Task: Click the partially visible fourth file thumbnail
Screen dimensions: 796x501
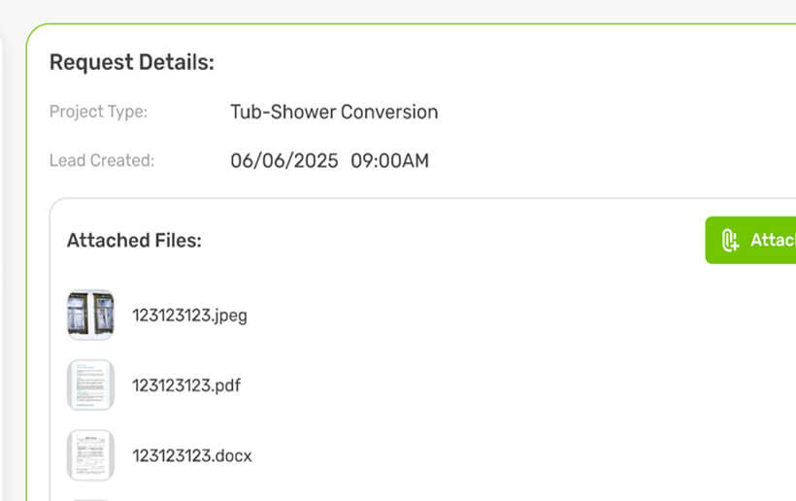Action: [x=90, y=498]
